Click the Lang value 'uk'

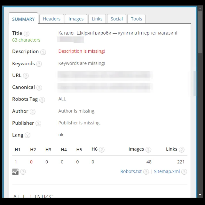tap(61, 135)
